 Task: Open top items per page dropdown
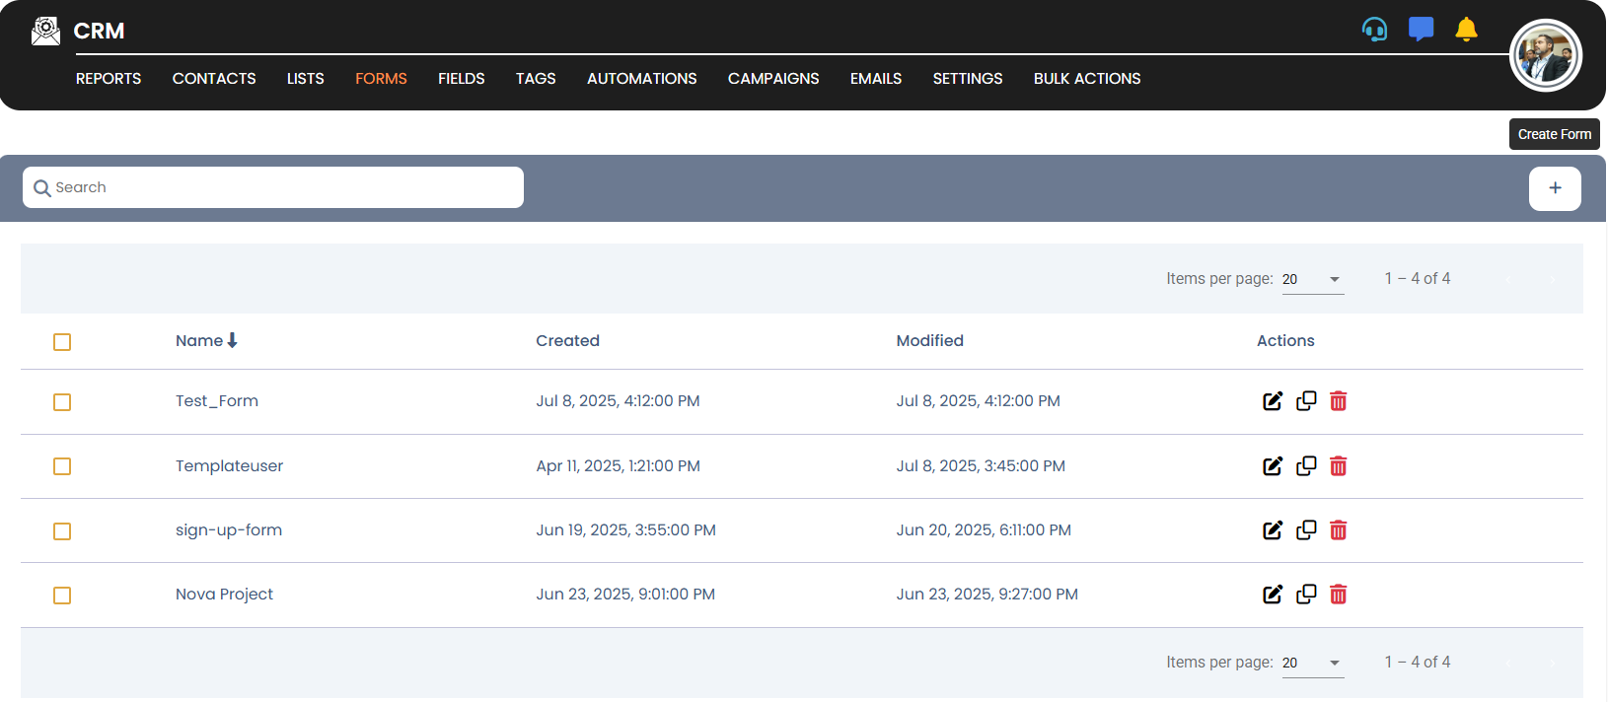click(1312, 280)
